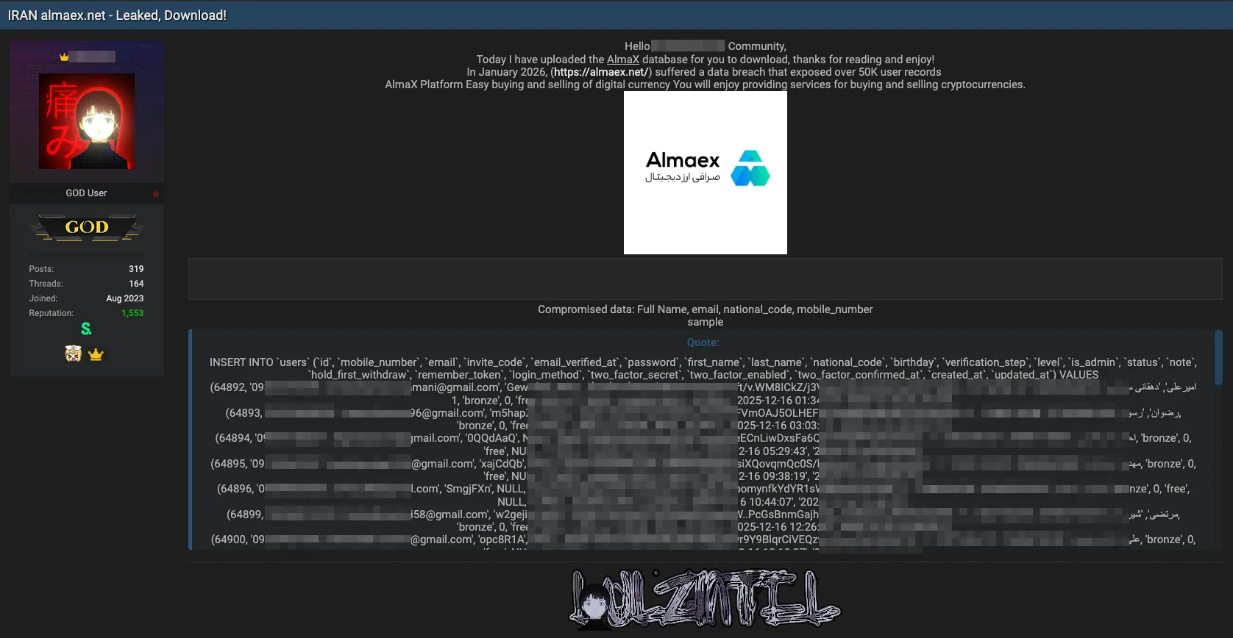Click the vertical scrollbar of the quote
The height and width of the screenshot is (638, 1233).
pos(1218,357)
